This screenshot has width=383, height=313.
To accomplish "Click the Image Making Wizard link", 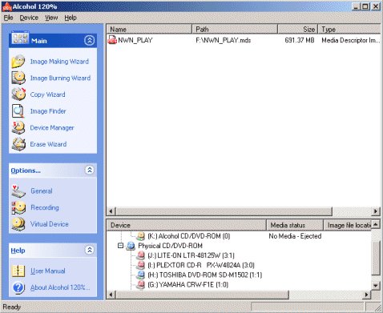I will (x=59, y=62).
